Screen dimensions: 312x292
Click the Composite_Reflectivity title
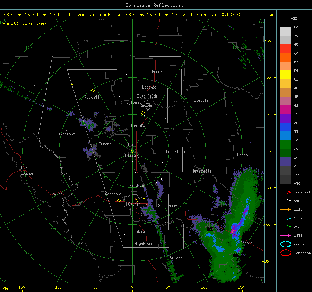[156, 5]
